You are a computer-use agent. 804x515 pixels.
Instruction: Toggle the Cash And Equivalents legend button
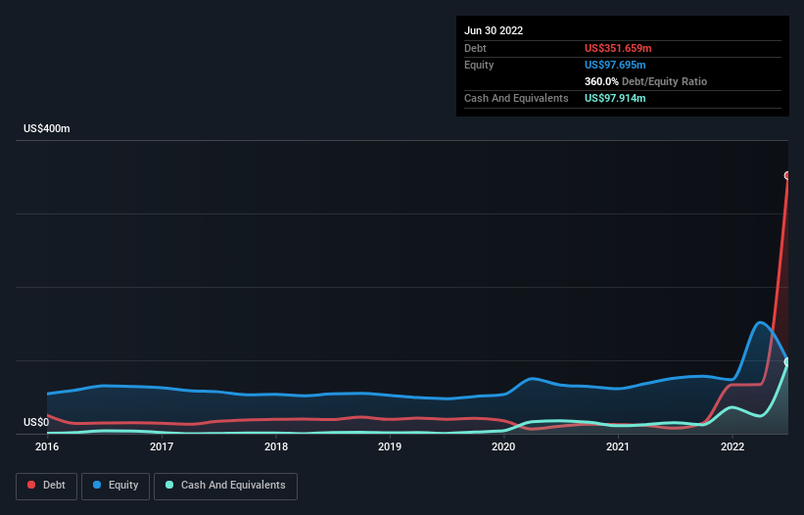point(225,486)
